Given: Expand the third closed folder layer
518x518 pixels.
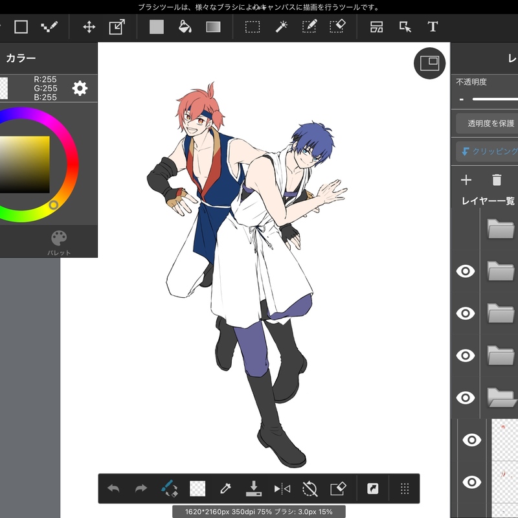Looking at the screenshot, I should (501, 313).
